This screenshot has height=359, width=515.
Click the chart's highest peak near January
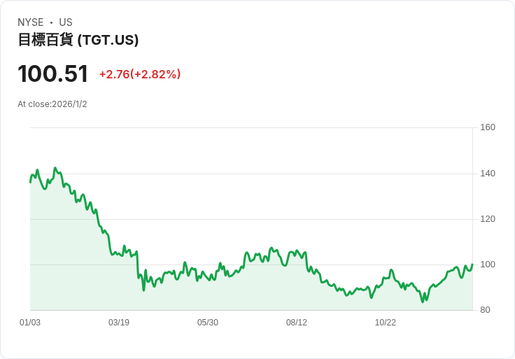coord(55,168)
